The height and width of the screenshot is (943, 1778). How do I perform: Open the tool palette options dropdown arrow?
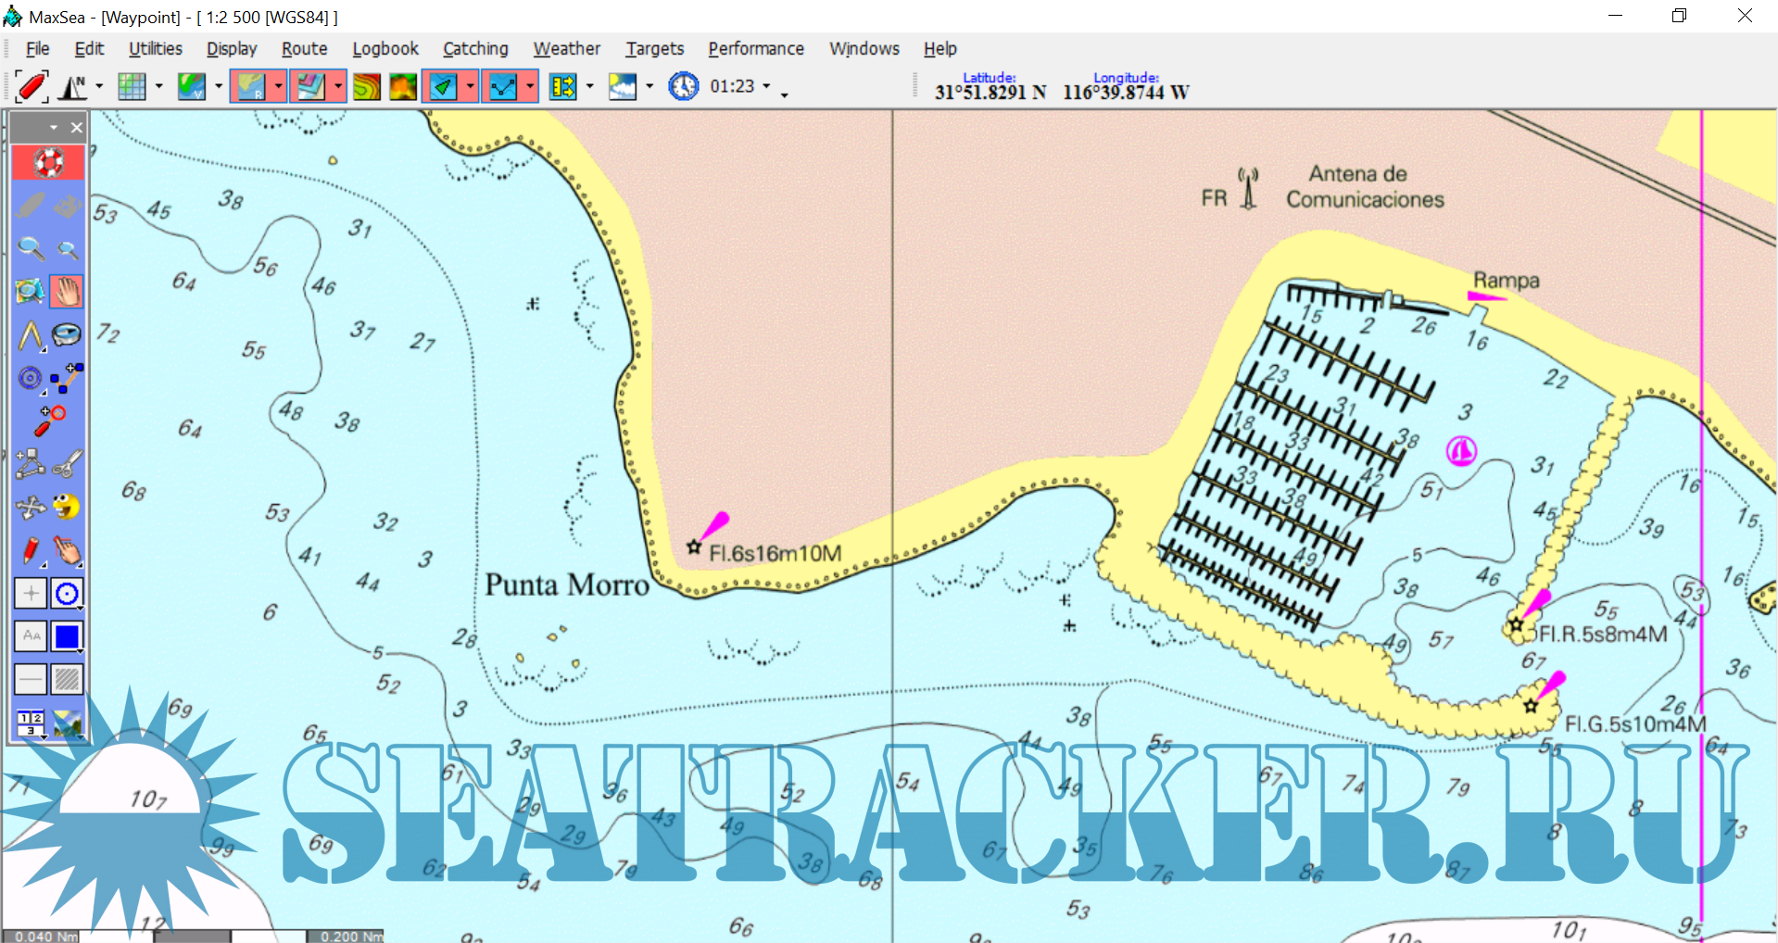coord(54,128)
